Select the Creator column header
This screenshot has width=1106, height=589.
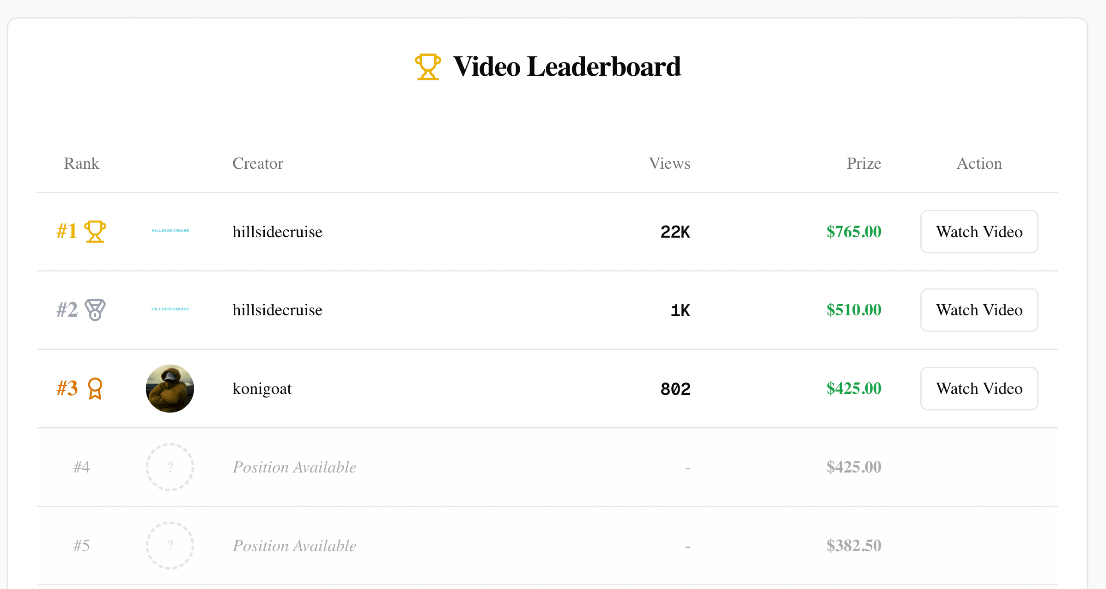click(x=257, y=163)
